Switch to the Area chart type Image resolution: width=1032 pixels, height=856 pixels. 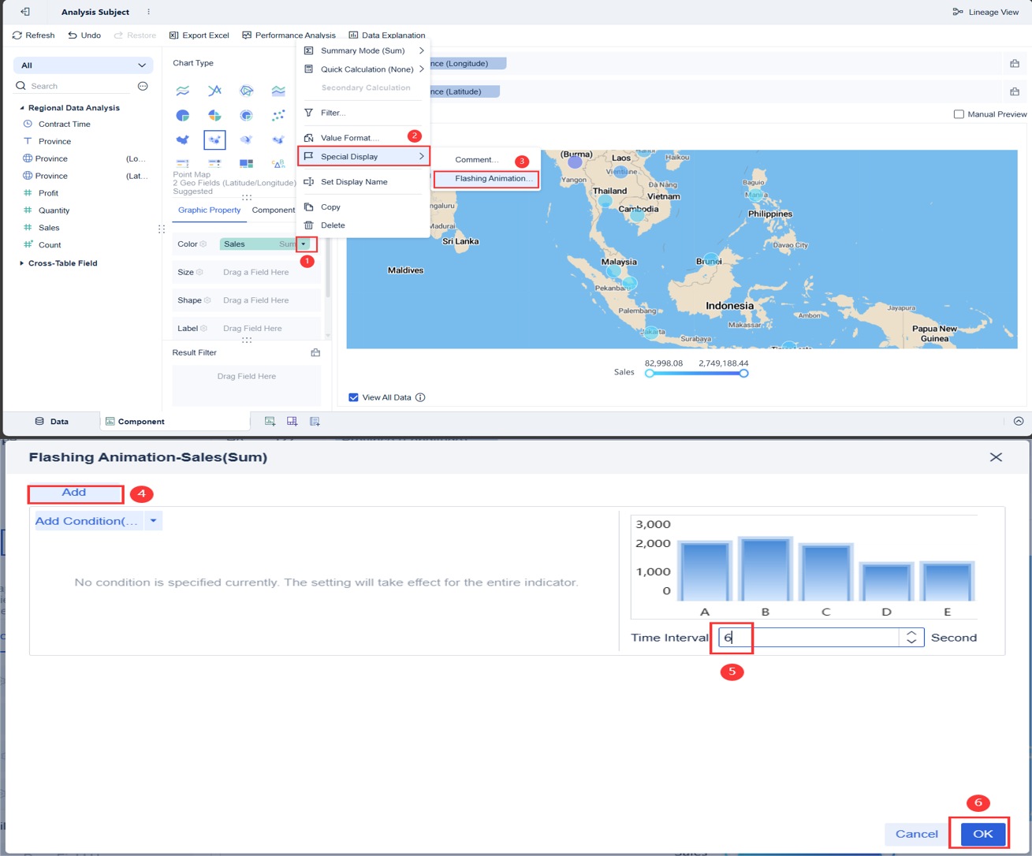278,91
